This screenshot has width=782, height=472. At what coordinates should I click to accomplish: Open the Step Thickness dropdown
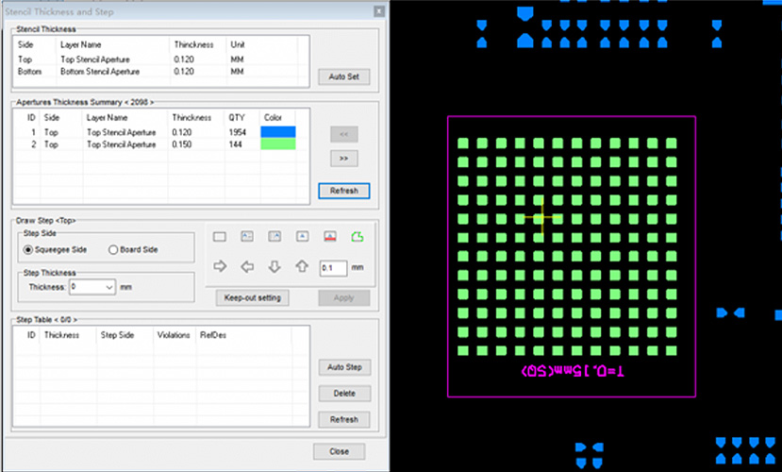(109, 286)
